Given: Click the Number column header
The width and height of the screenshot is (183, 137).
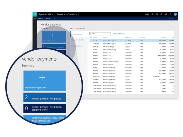Looking at the screenshot, I should tap(95, 38).
